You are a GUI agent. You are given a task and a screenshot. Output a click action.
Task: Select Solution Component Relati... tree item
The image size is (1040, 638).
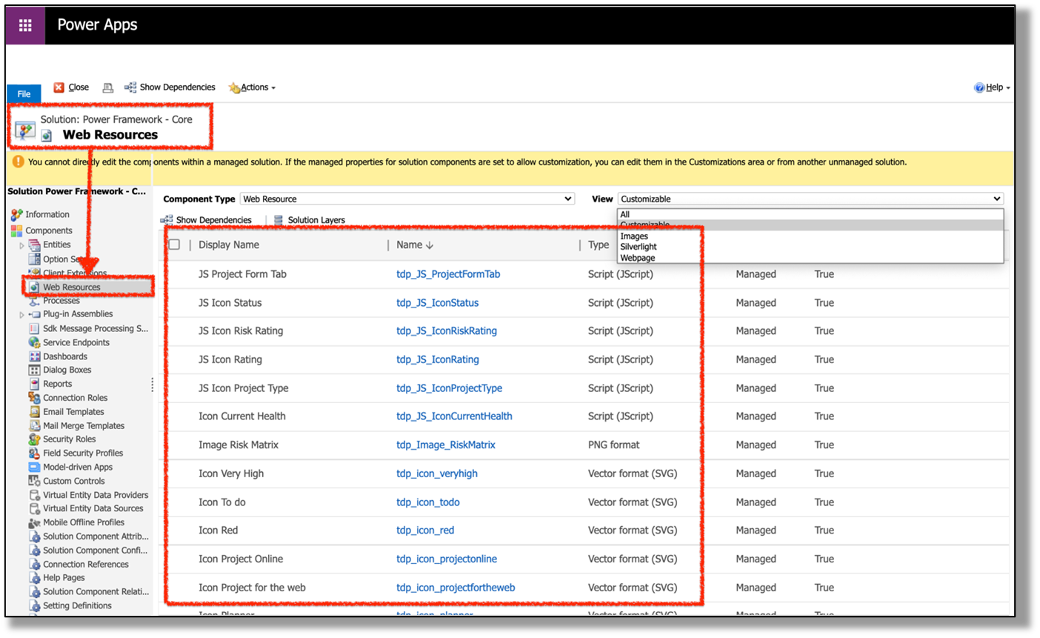[96, 592]
